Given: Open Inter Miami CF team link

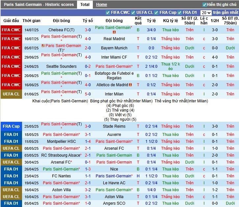Looking at the screenshot, I should [114, 57].
